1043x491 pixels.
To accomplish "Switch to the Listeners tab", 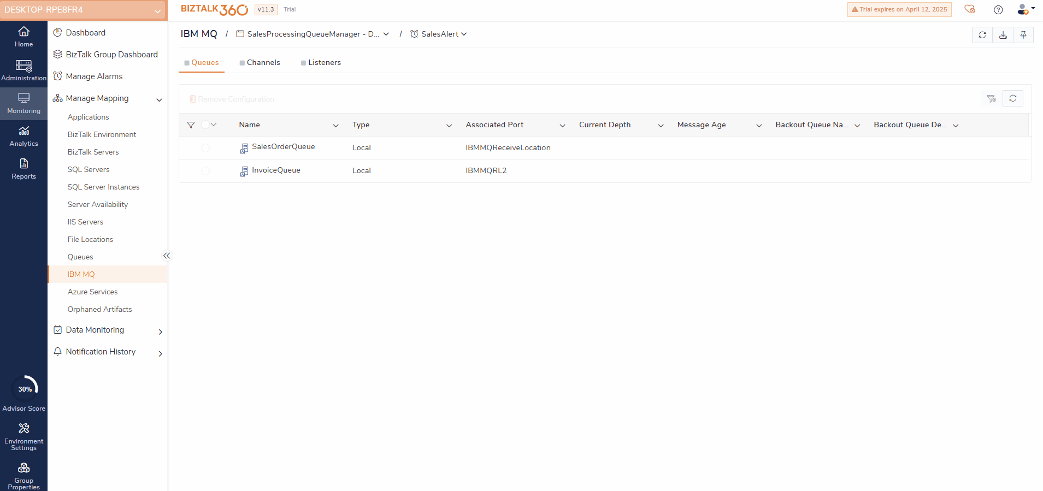I will (321, 63).
